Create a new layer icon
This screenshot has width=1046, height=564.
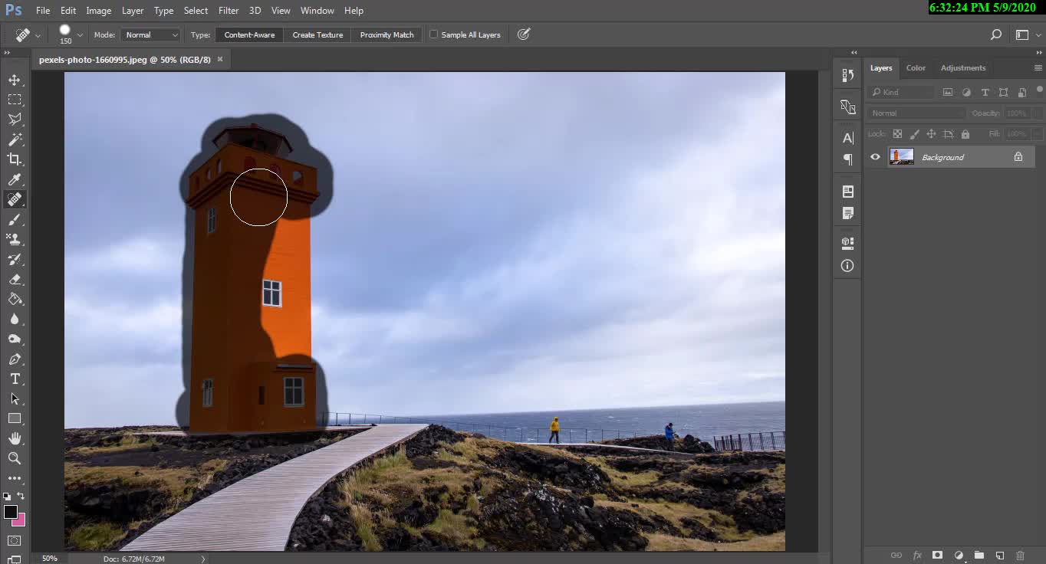pyautogui.click(x=999, y=555)
